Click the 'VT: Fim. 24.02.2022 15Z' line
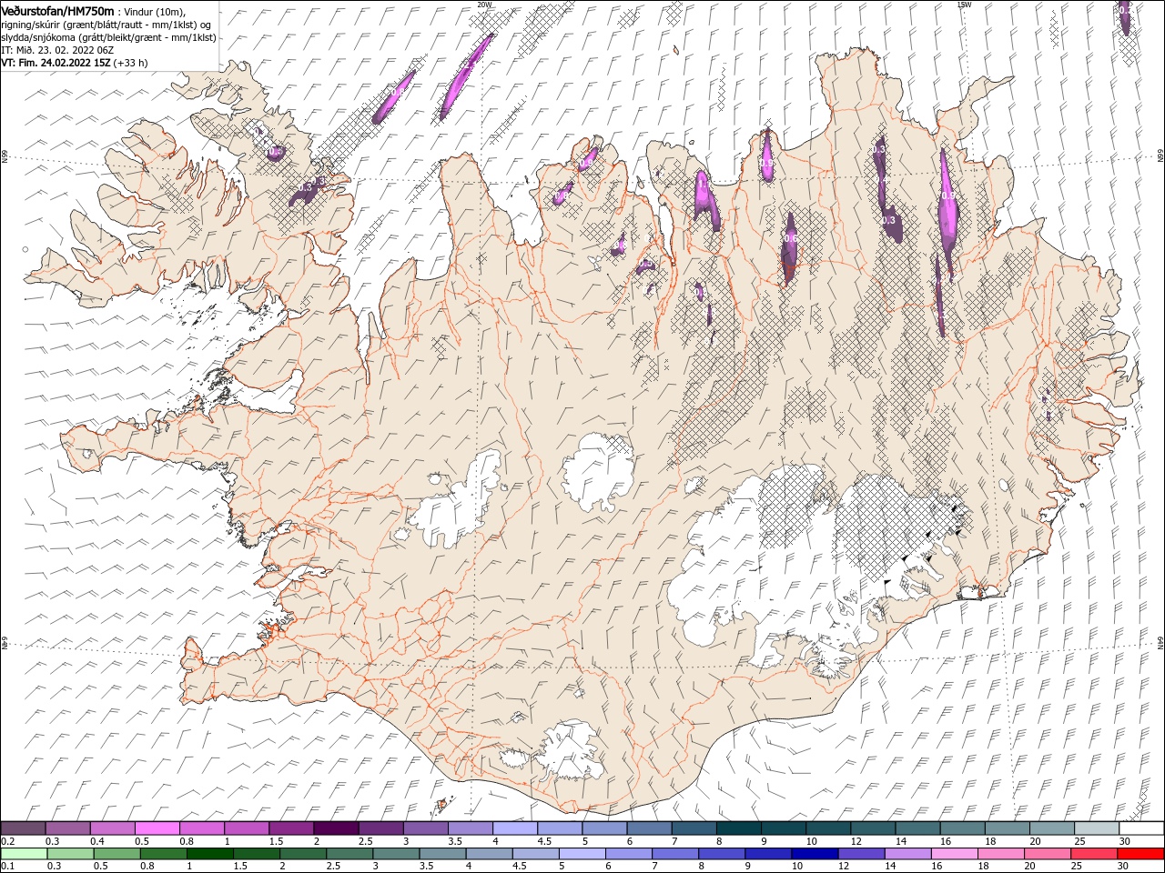 pos(56,63)
